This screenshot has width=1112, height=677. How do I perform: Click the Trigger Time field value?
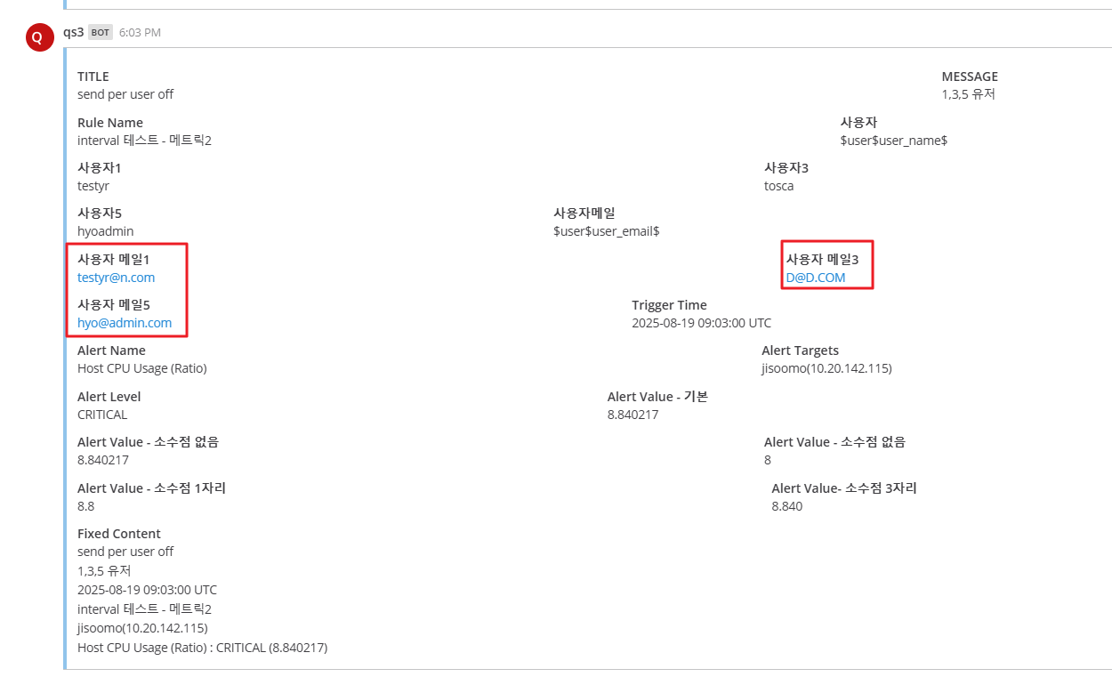tap(701, 323)
